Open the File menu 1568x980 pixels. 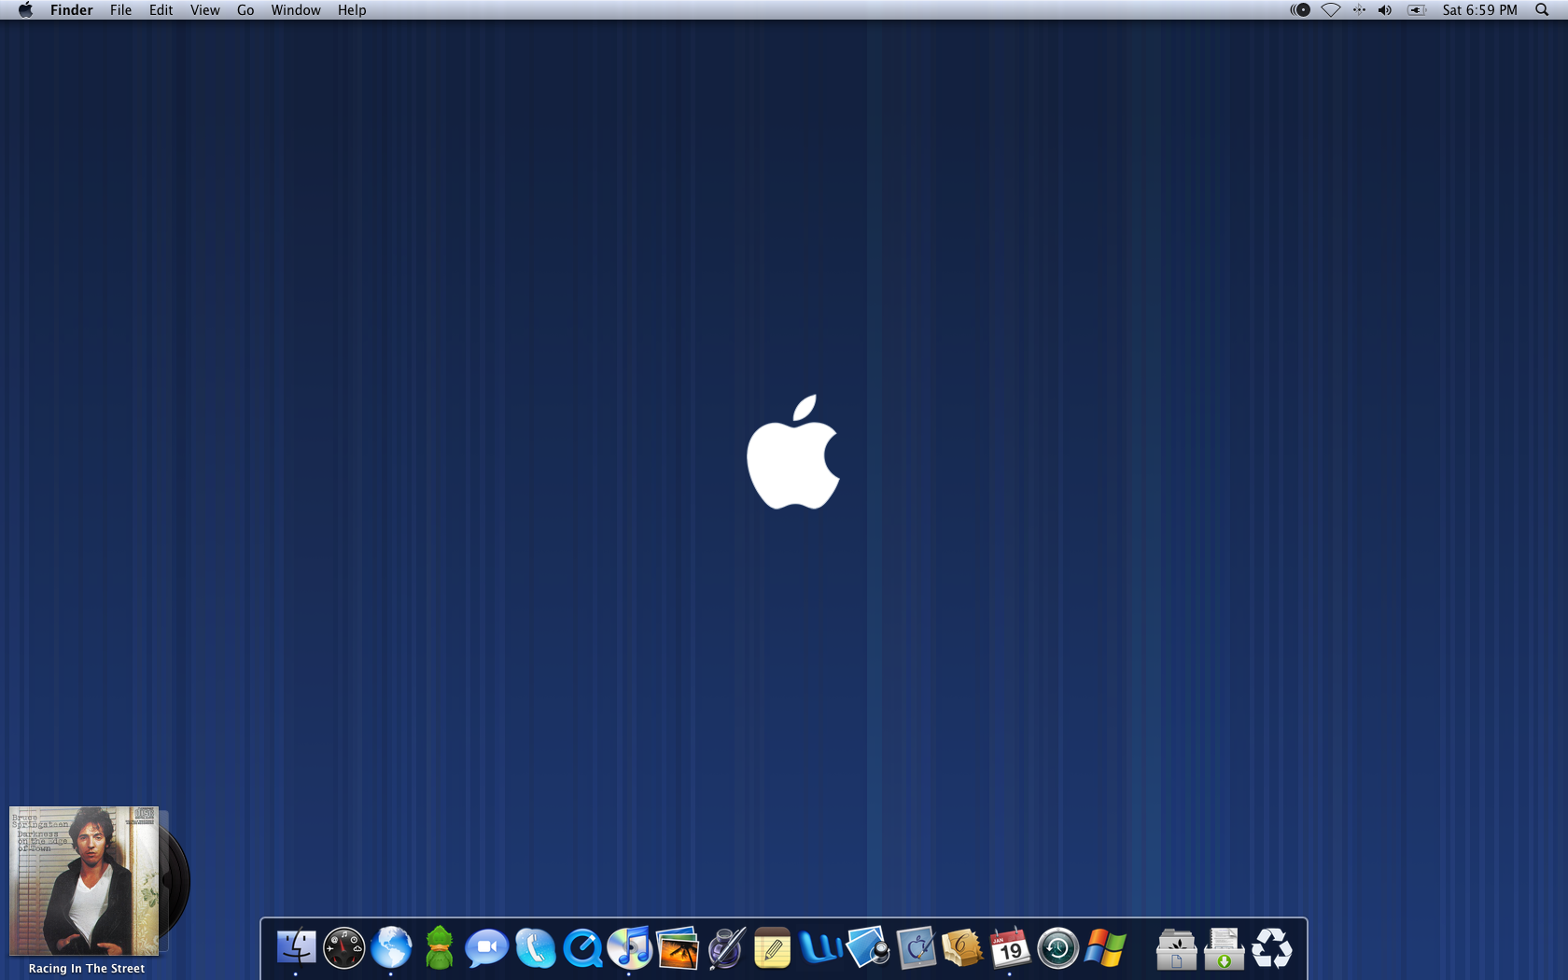pyautogui.click(x=121, y=9)
